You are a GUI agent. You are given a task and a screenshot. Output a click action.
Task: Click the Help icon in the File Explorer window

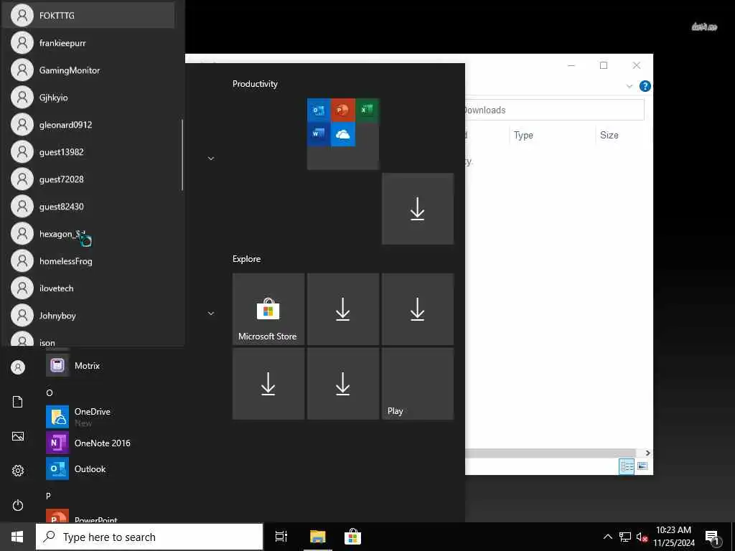[645, 86]
